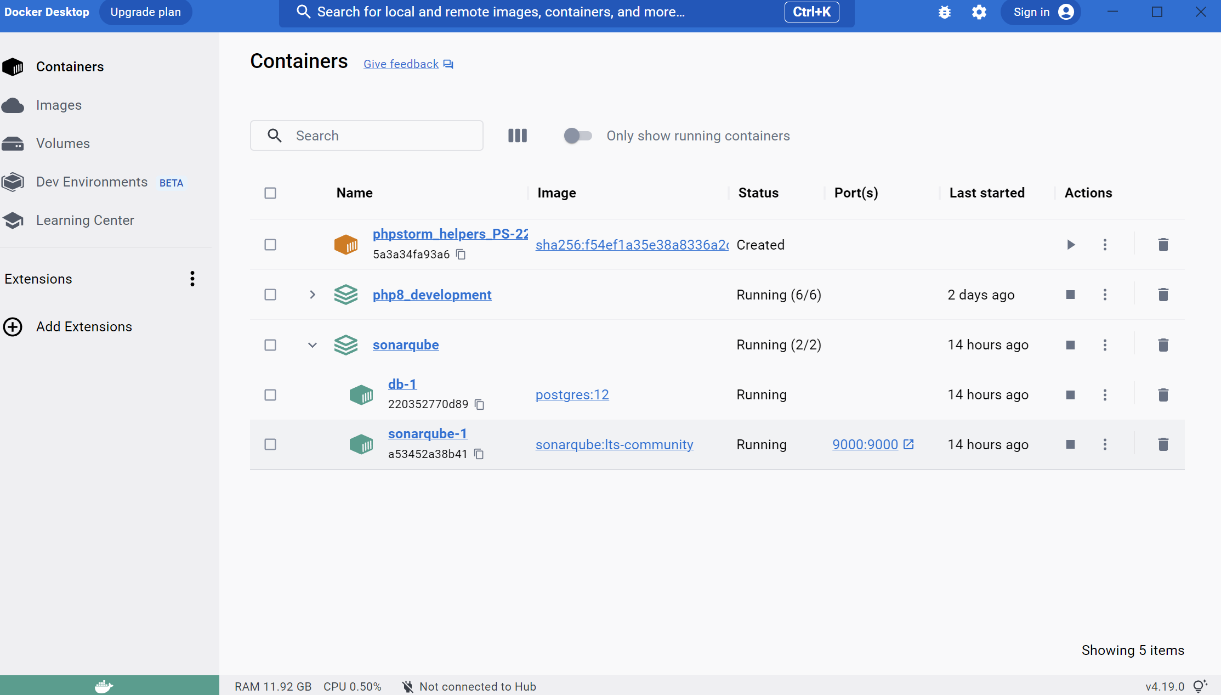The image size is (1221, 695).
Task: Click the Upgrade plan button
Action: (145, 12)
